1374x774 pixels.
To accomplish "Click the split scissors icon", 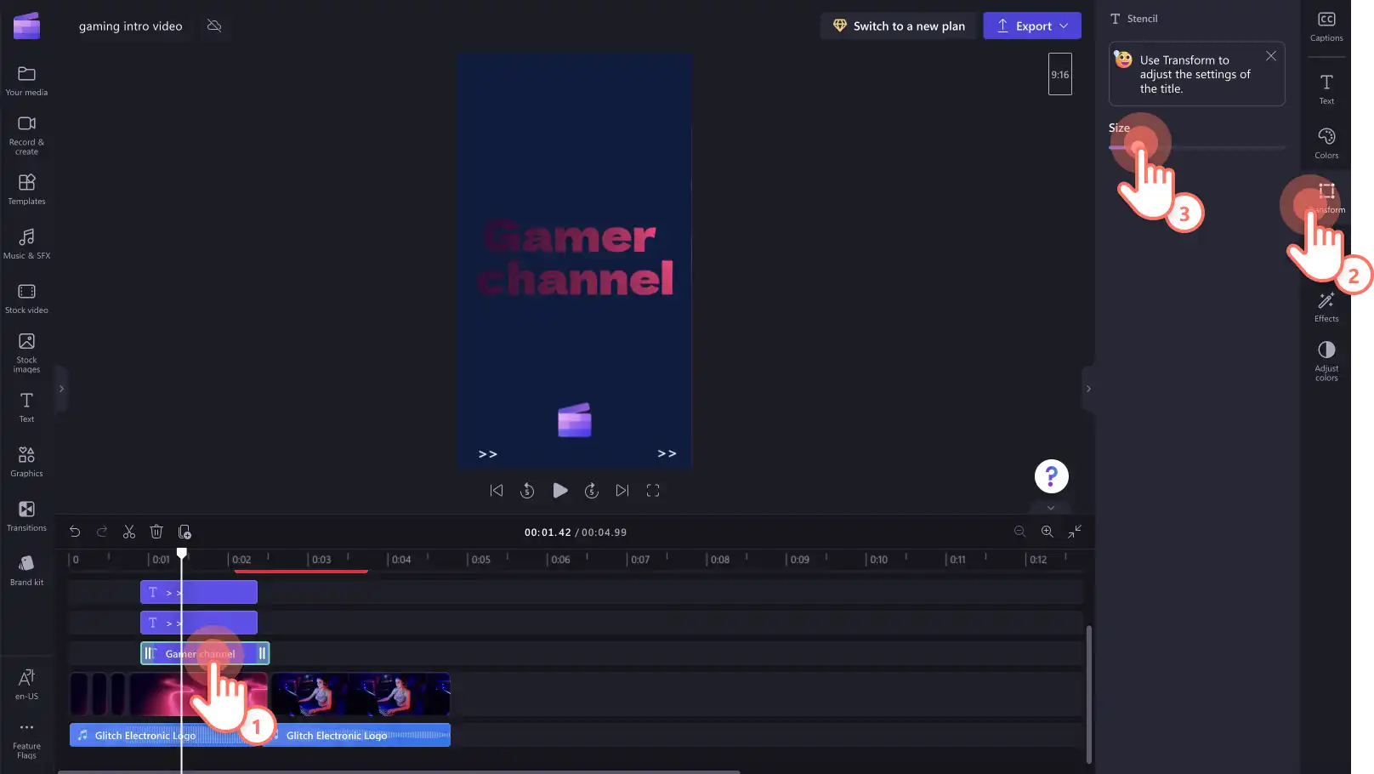I will click(x=129, y=532).
